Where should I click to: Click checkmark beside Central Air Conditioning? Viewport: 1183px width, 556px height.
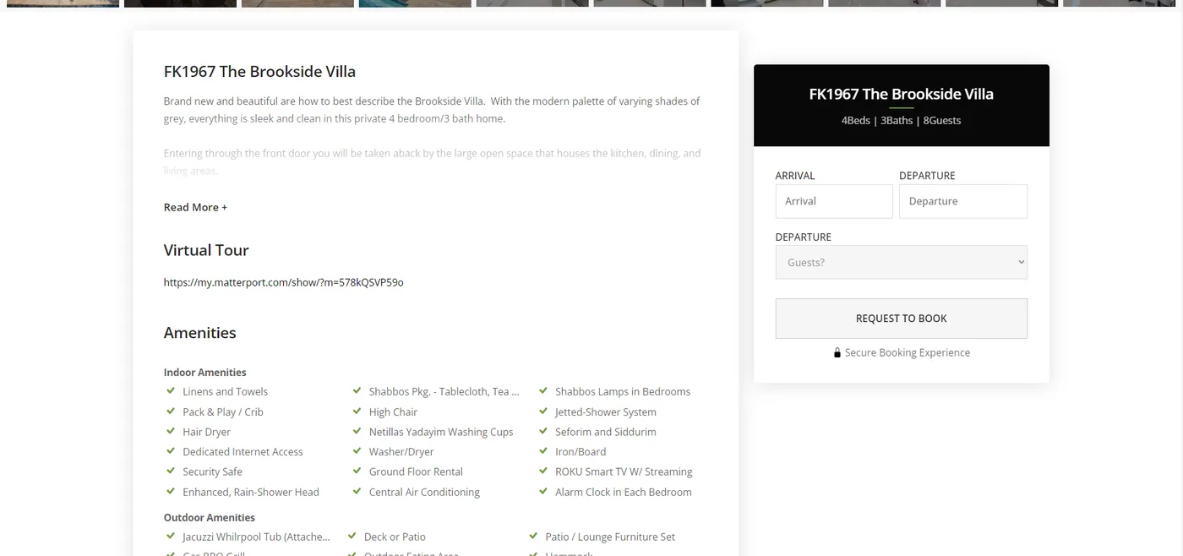357,491
